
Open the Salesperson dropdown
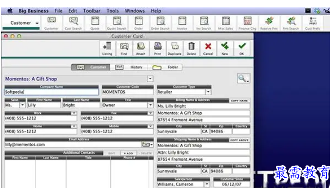pos(207,184)
